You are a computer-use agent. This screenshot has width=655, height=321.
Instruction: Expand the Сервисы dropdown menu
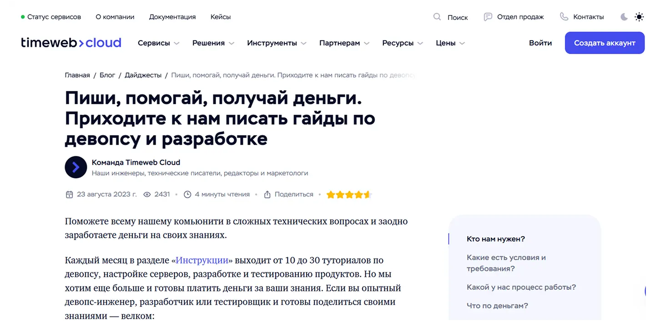click(159, 43)
